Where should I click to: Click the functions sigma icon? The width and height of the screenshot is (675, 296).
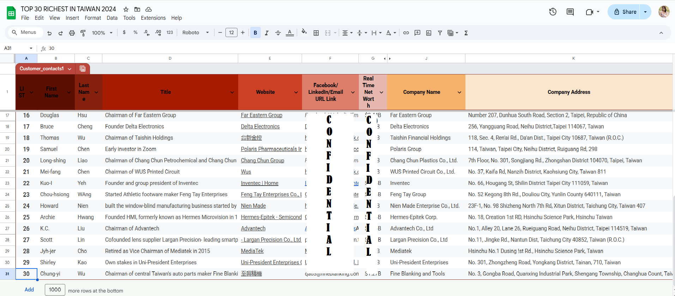(x=466, y=33)
